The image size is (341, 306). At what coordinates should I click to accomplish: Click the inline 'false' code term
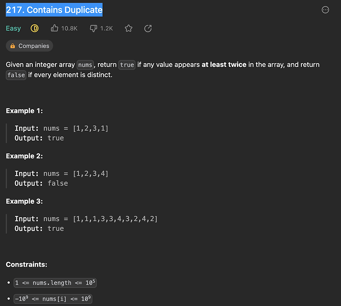pos(16,76)
